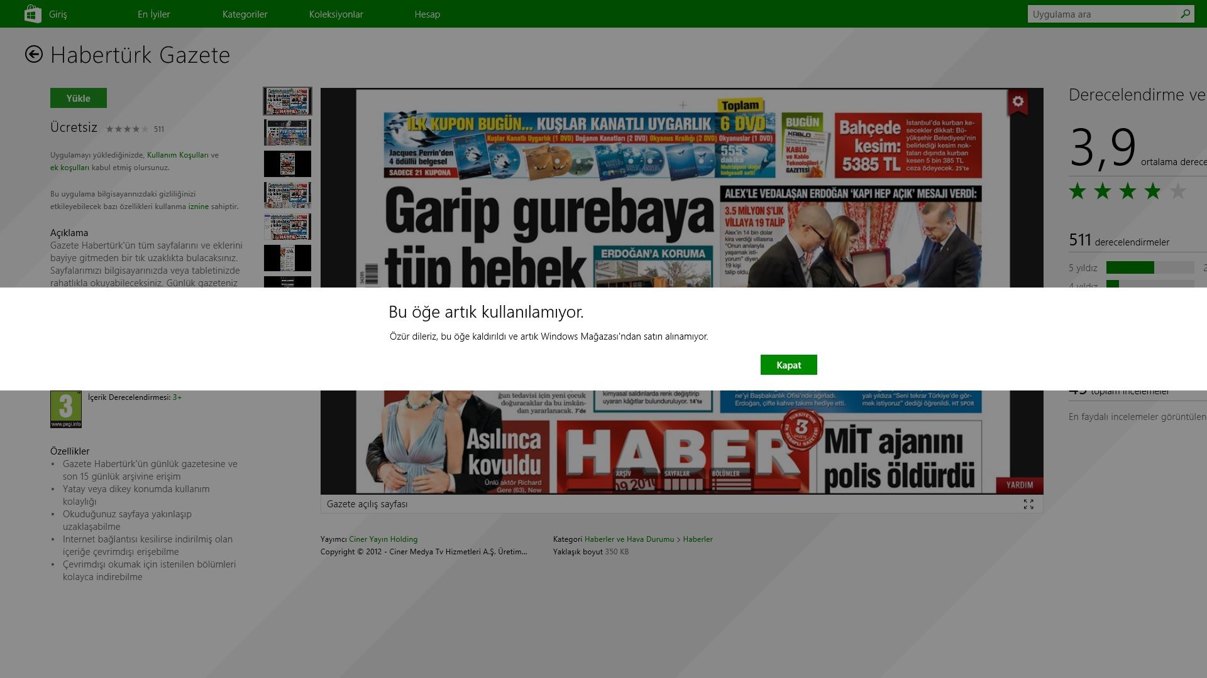The image size is (1207, 678).
Task: Click the Windows Store bag icon
Action: point(33,14)
